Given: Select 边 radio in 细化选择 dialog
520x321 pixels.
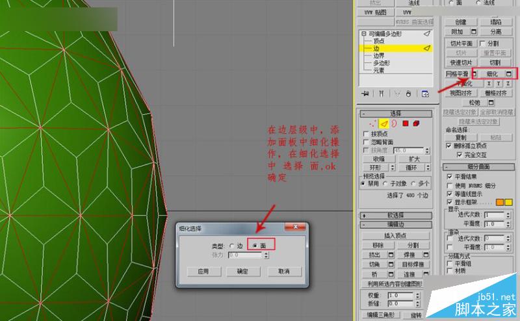Looking at the screenshot, I should 232,246.
